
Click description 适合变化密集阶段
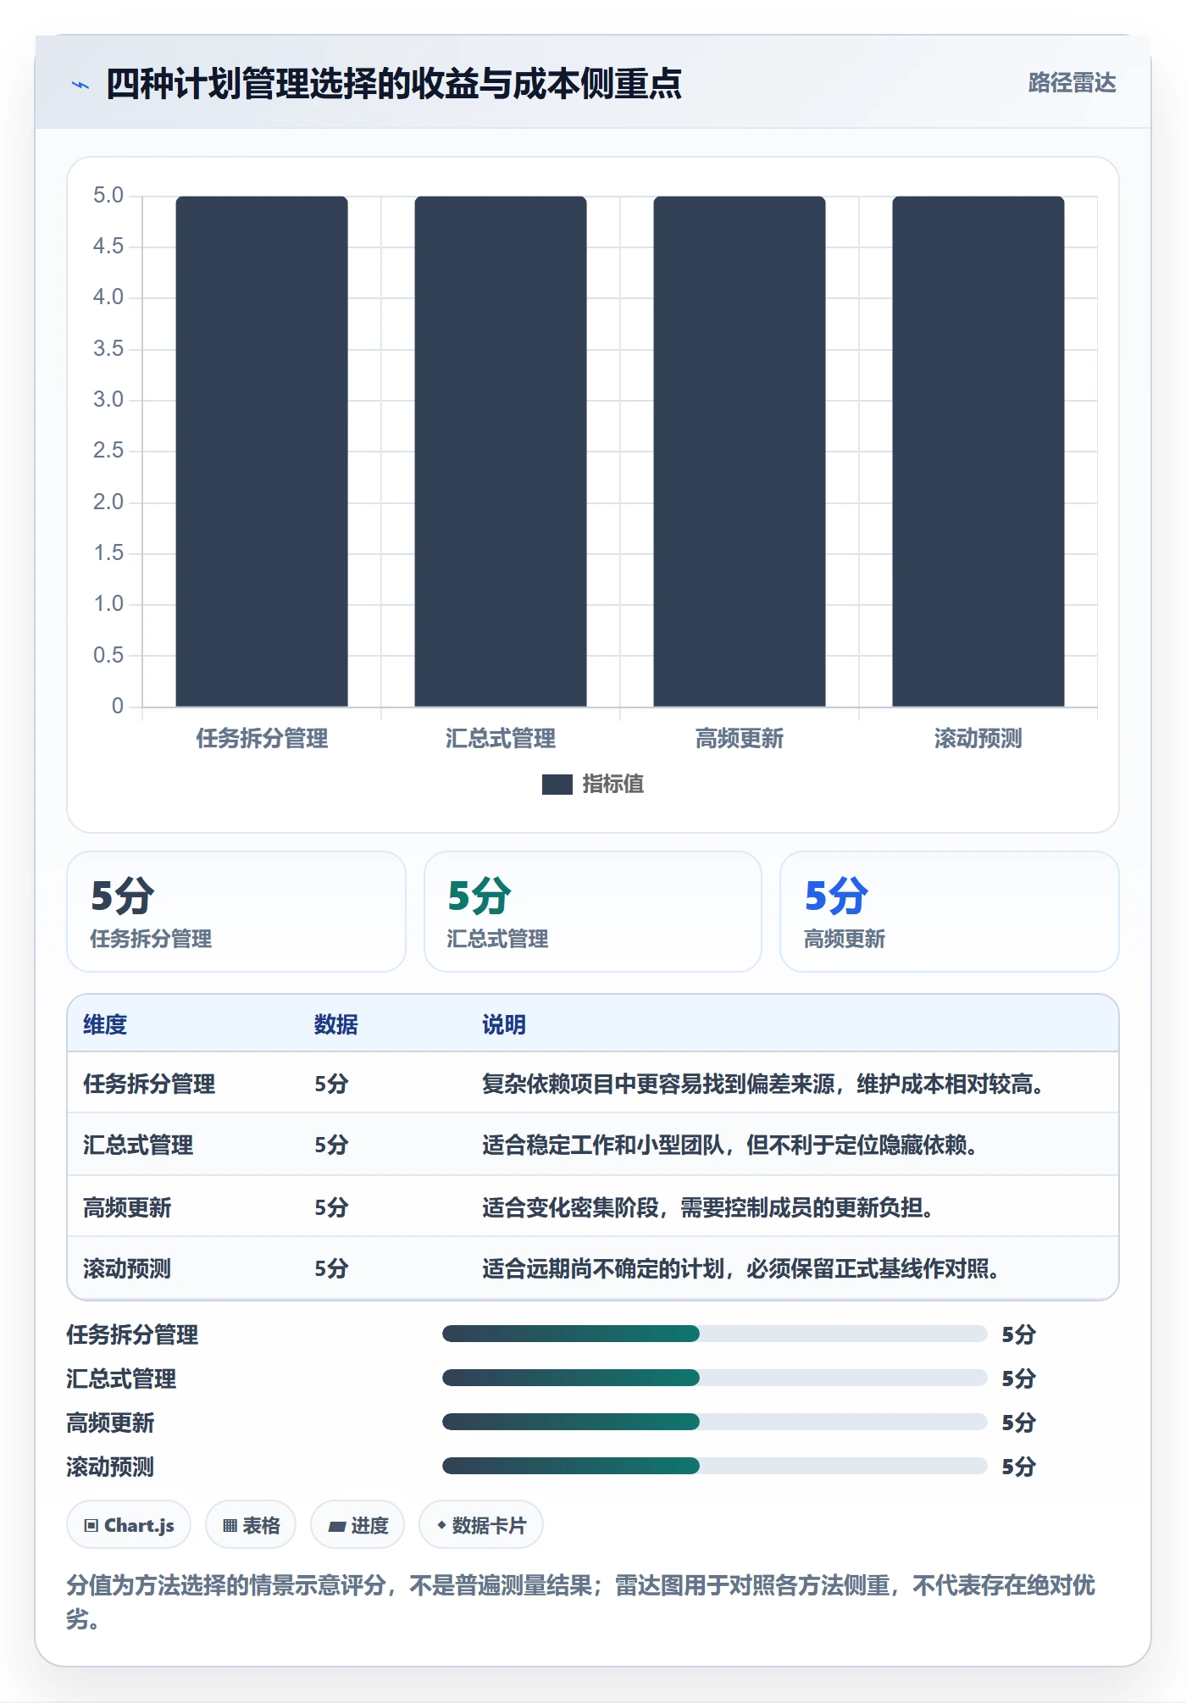570,1207
